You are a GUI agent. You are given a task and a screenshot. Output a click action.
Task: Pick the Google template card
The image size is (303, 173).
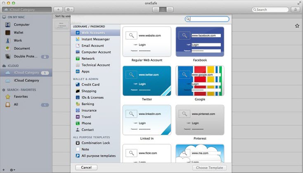pos(200,81)
